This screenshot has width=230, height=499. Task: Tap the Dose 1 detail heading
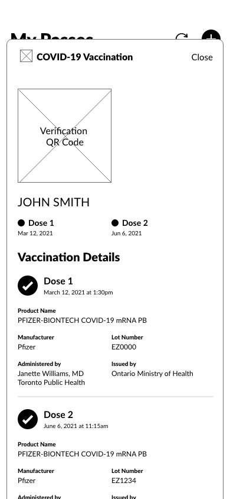coord(58,281)
